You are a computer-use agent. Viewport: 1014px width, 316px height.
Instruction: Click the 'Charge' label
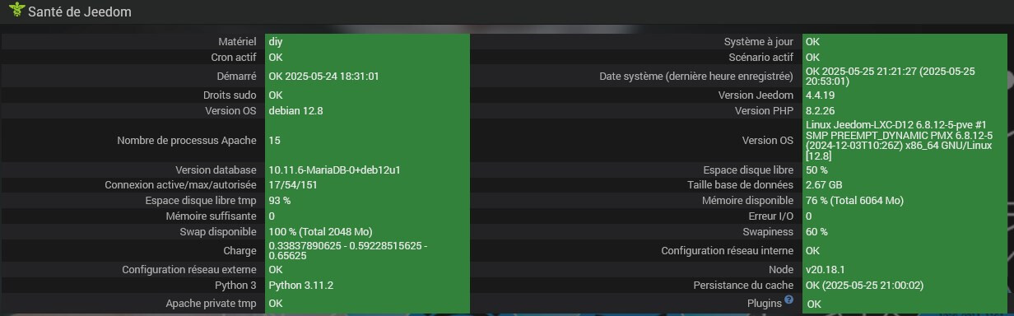(x=240, y=251)
